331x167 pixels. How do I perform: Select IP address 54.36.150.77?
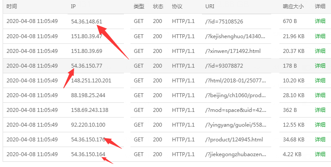click(87, 66)
